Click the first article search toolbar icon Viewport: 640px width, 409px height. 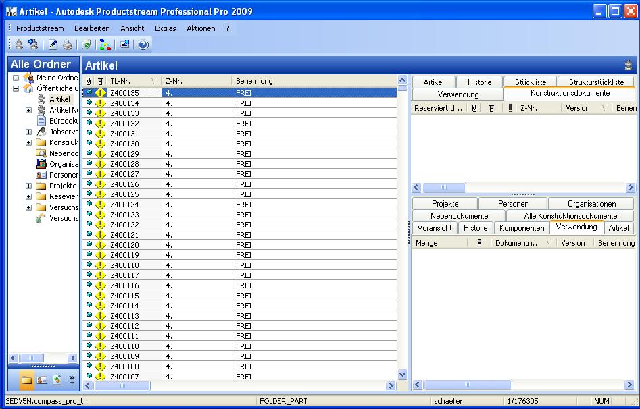pyautogui.click(x=19, y=44)
